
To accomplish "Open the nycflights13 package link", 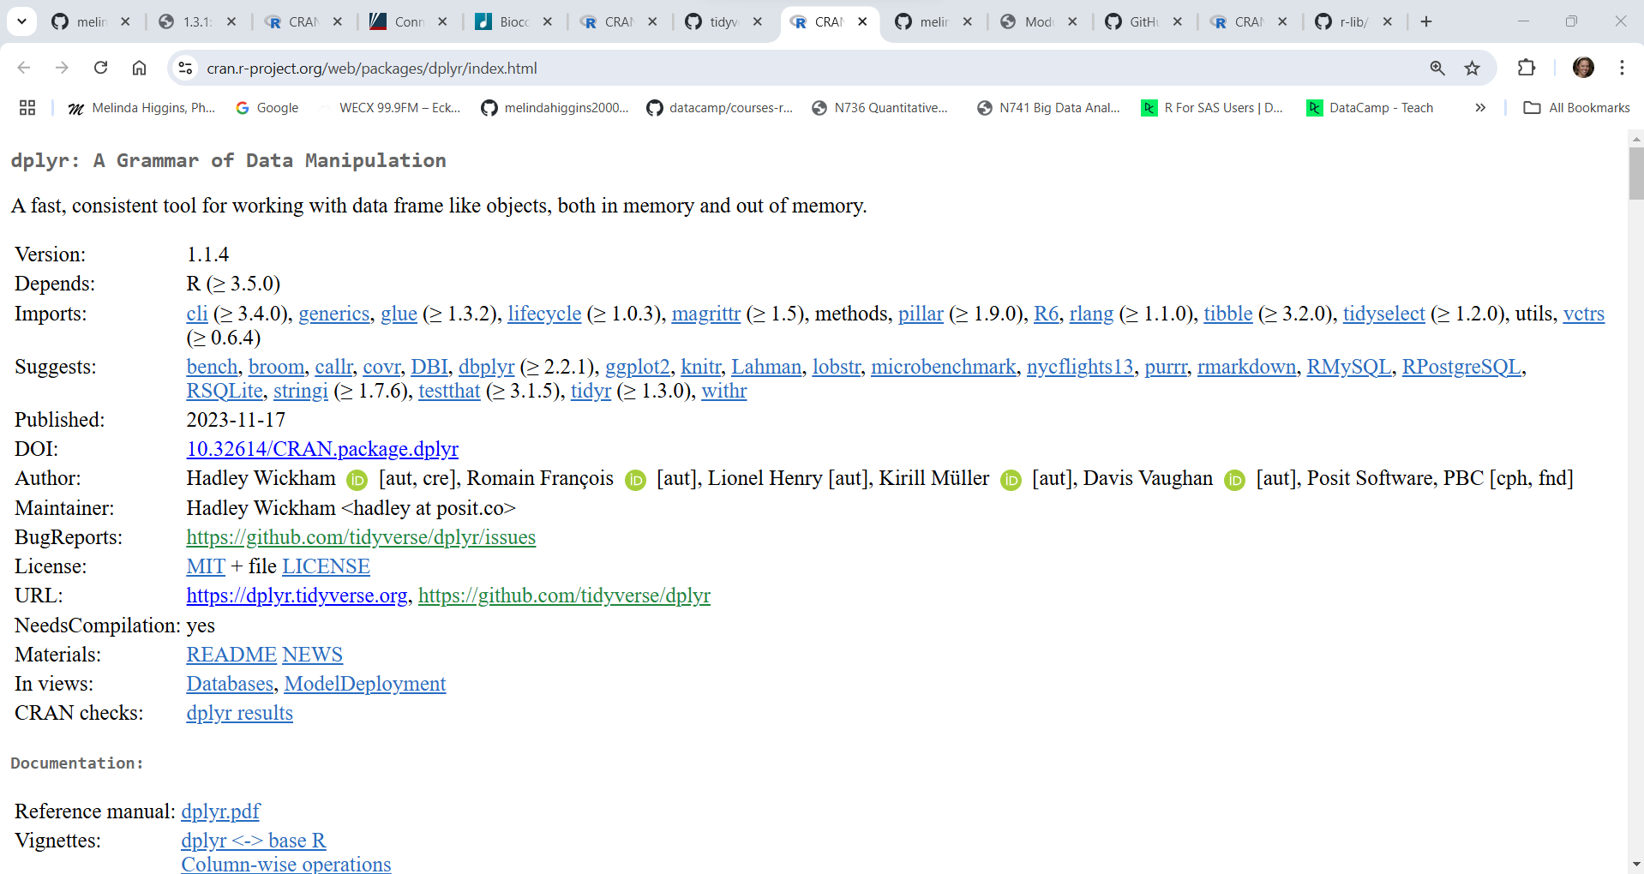I will (x=1080, y=367).
